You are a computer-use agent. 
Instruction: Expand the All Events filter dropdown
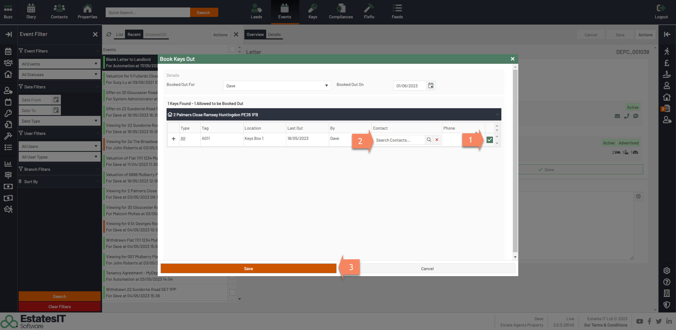59,64
